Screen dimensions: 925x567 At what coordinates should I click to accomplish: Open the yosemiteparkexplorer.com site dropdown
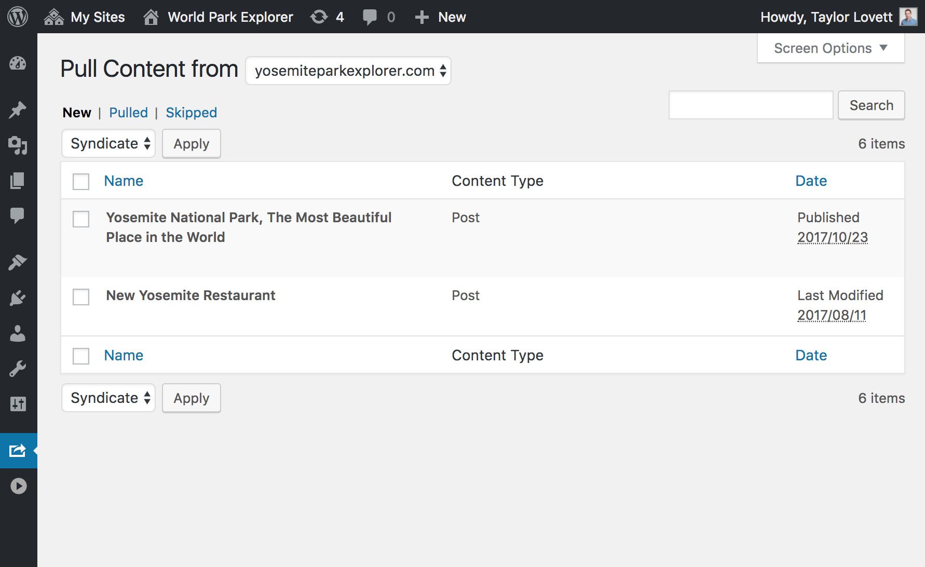[348, 71]
